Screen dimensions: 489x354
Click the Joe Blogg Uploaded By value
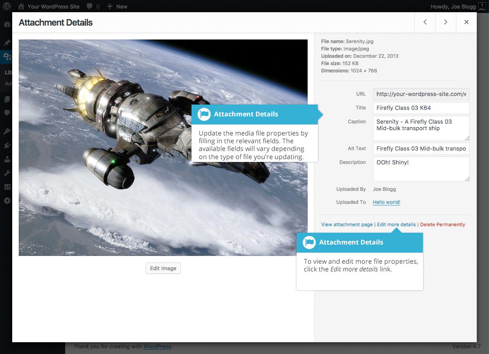pyautogui.click(x=384, y=189)
